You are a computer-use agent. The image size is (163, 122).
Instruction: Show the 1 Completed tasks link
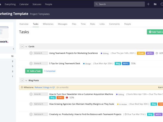(50, 71)
